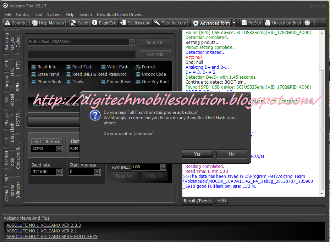The height and width of the screenshot is (242, 330).
Task: Uncheck the Format option
Action: coord(138,67)
